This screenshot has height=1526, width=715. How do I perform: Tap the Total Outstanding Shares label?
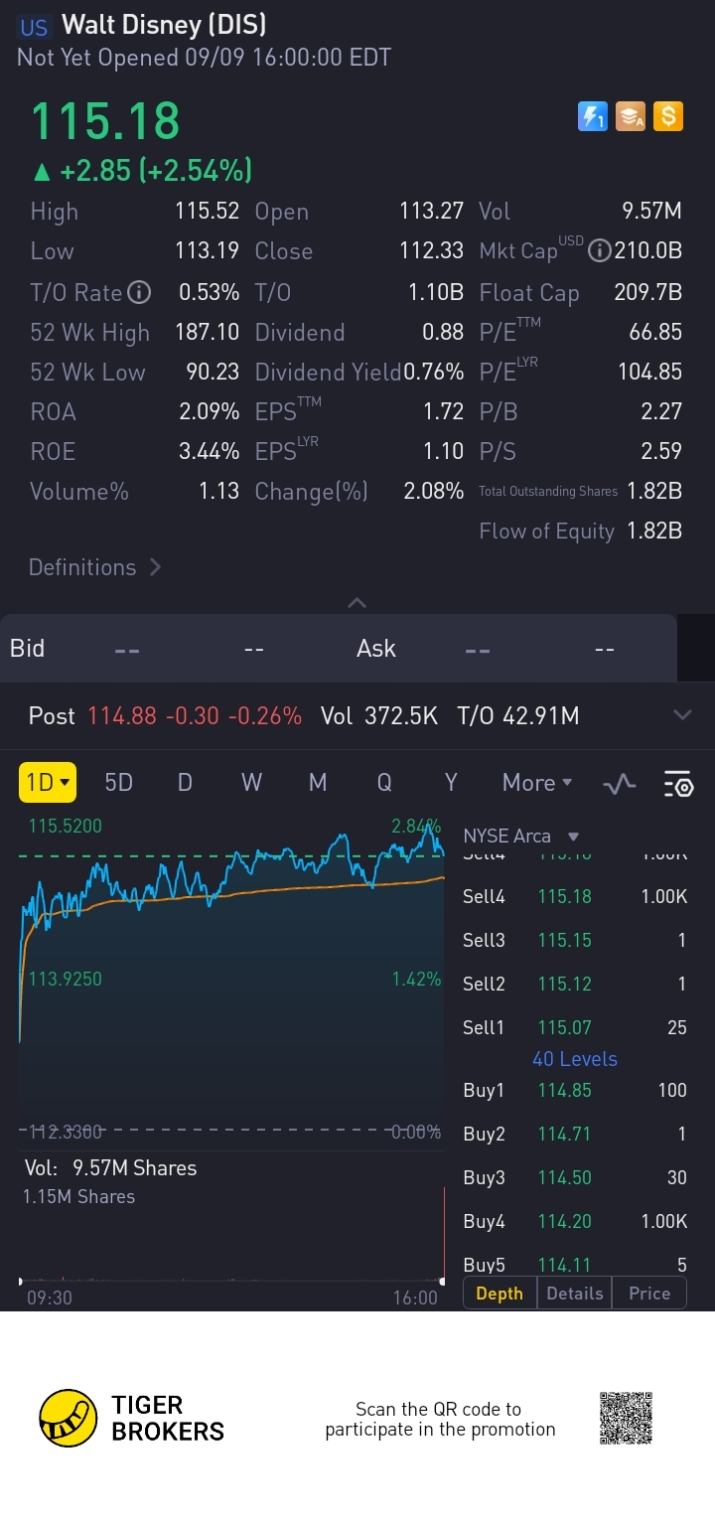coord(548,491)
